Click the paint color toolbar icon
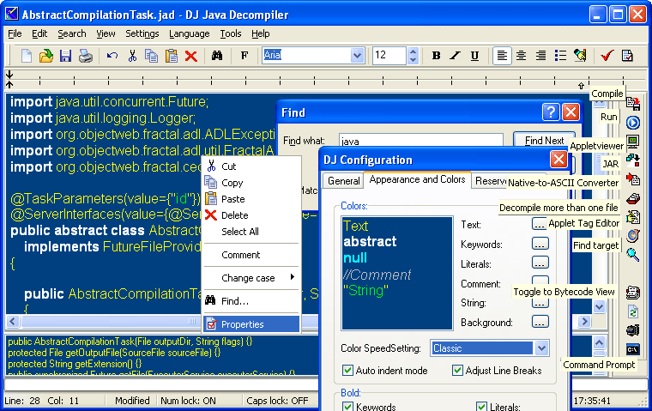This screenshot has width=652, height=411. (x=580, y=55)
